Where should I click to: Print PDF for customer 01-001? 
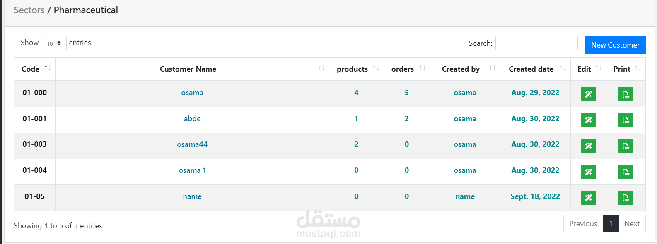[x=626, y=120]
